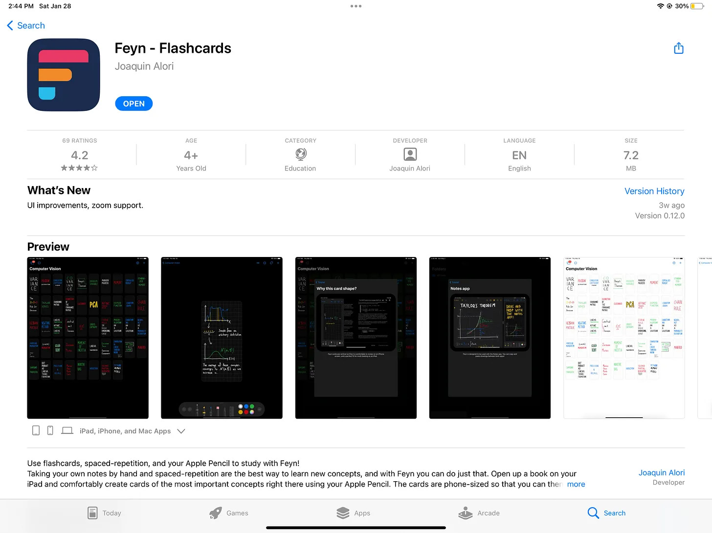Tap the 4+ age rating

191,155
